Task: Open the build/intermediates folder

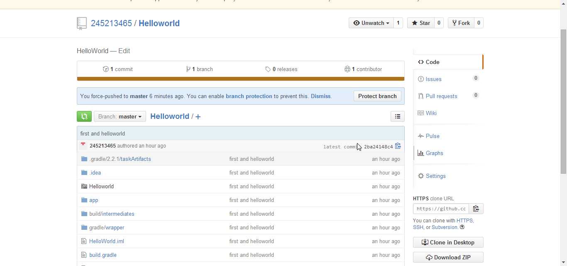Action: pyautogui.click(x=112, y=214)
